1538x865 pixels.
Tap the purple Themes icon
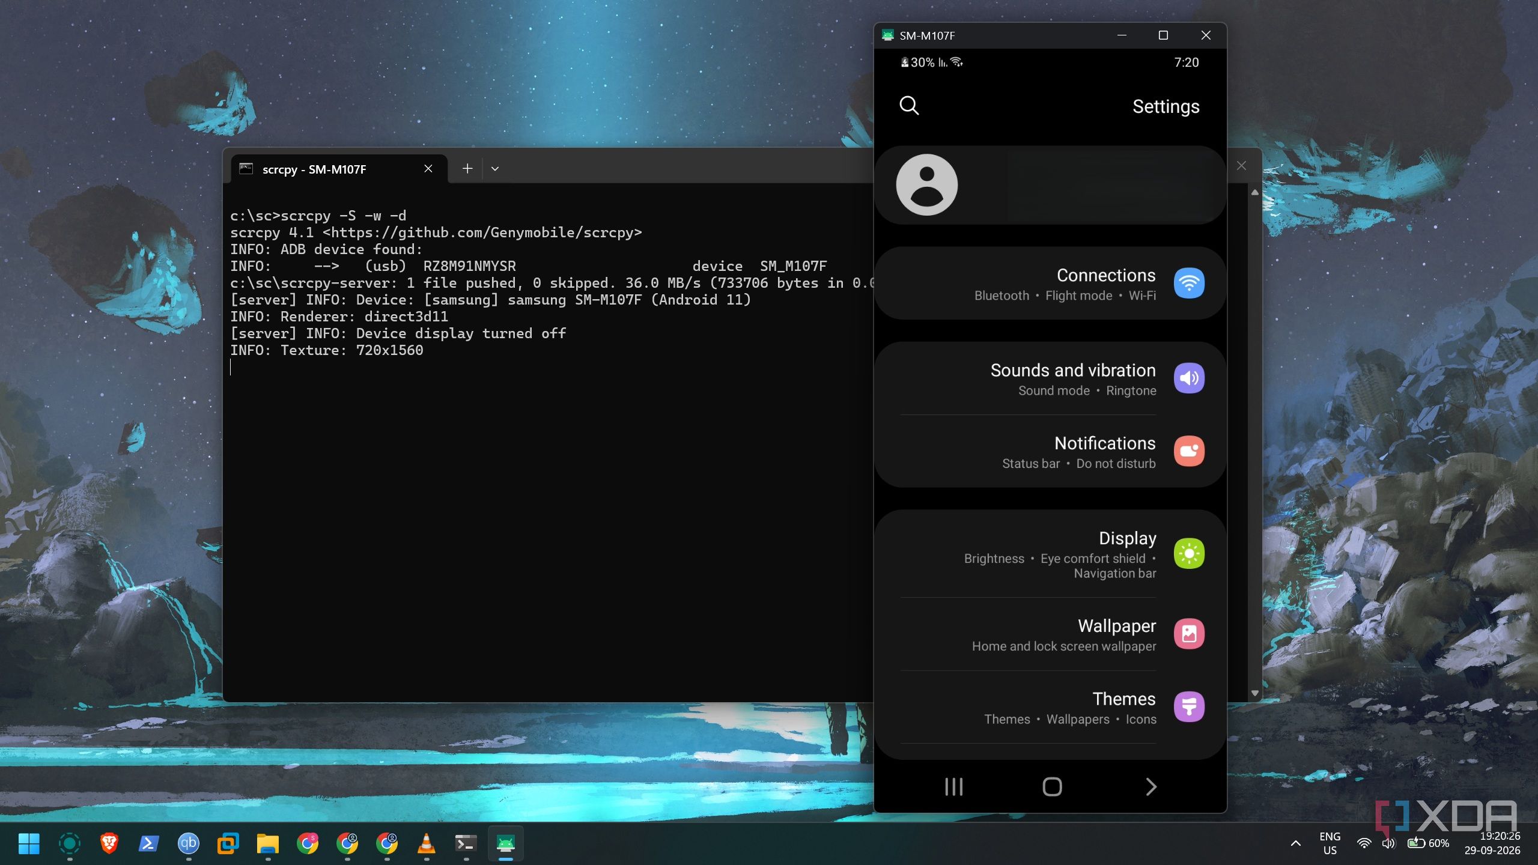coord(1189,706)
